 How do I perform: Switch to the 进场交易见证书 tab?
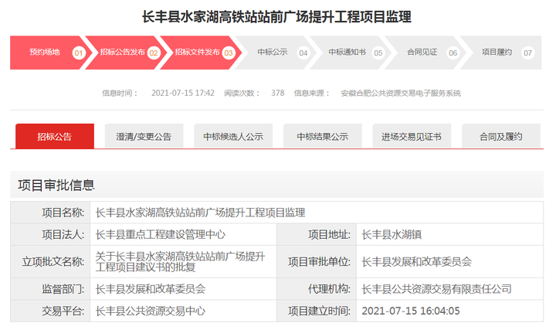[x=412, y=136]
